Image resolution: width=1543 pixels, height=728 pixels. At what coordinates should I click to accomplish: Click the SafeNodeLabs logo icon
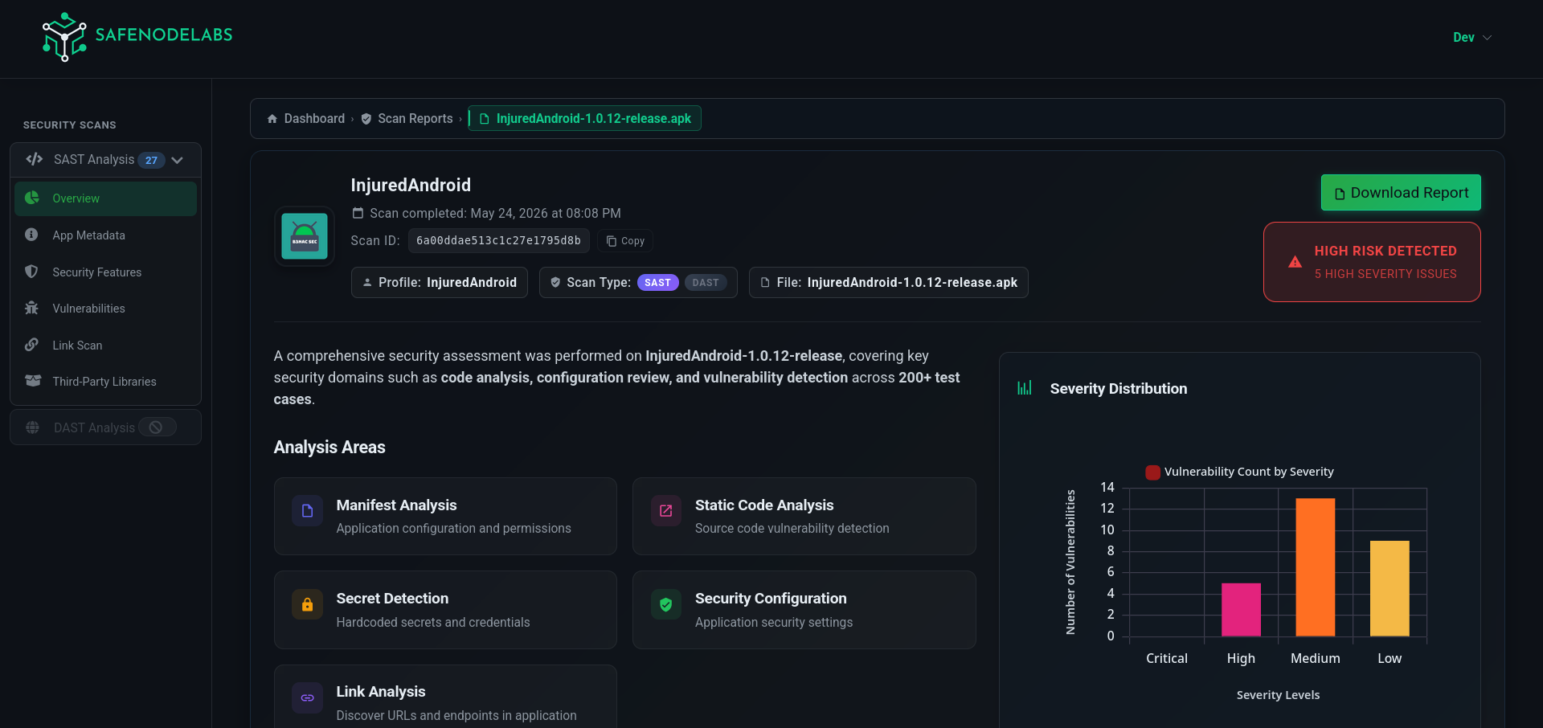(x=64, y=37)
